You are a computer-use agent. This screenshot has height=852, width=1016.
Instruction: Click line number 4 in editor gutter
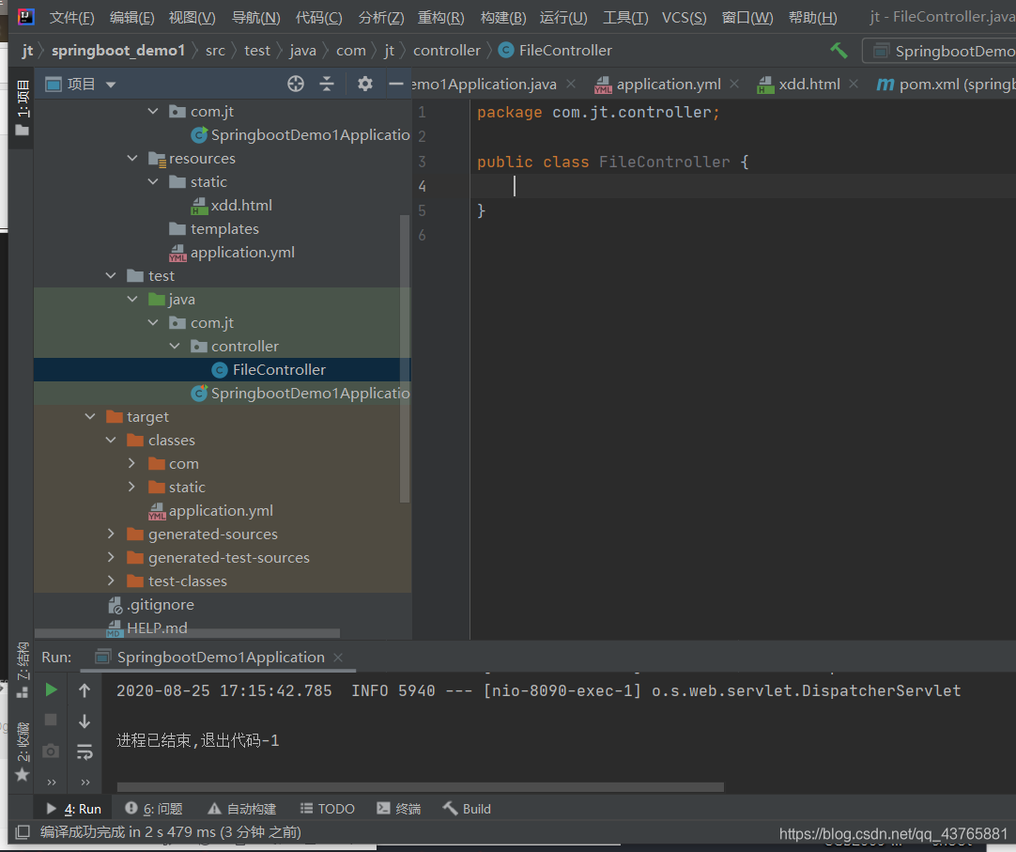(x=422, y=187)
